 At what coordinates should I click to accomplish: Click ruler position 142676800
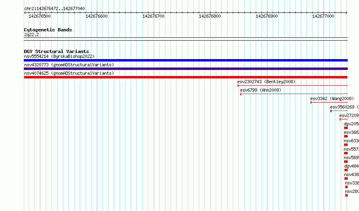pos(210,16)
